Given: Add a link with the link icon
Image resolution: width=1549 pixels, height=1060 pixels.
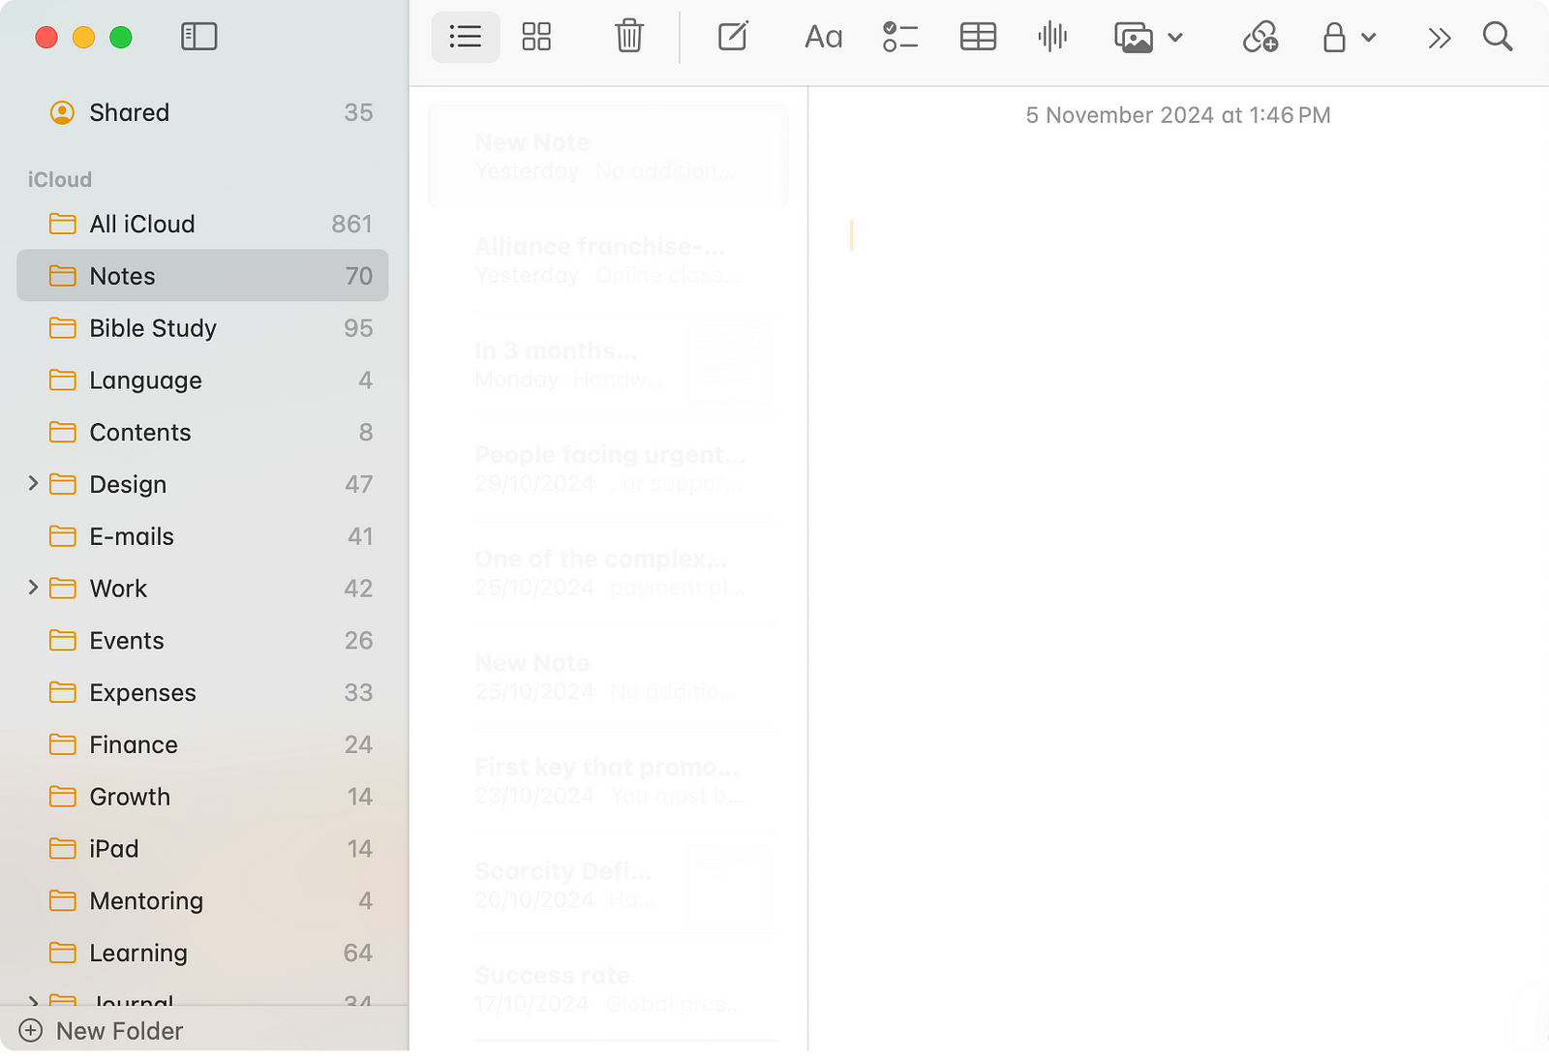Looking at the screenshot, I should [1260, 37].
